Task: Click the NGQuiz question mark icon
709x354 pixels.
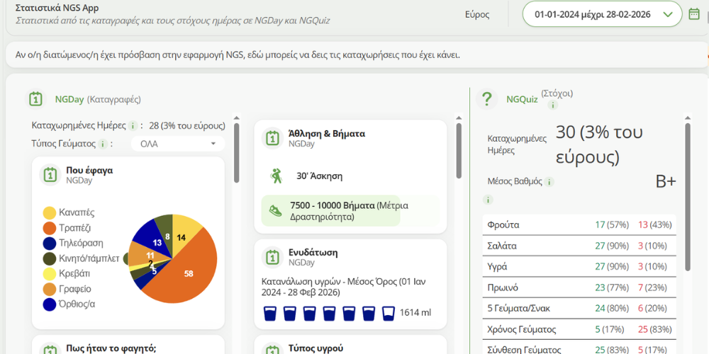Action: click(x=486, y=100)
